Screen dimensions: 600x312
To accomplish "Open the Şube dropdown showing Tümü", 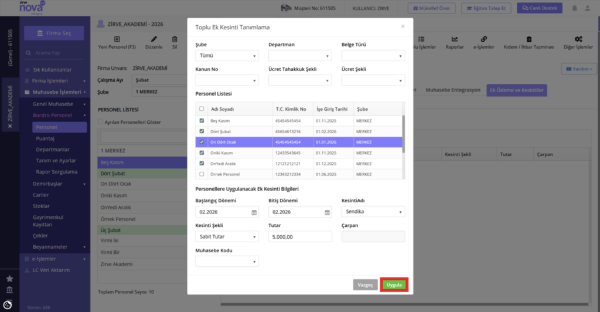I will [x=227, y=56].
